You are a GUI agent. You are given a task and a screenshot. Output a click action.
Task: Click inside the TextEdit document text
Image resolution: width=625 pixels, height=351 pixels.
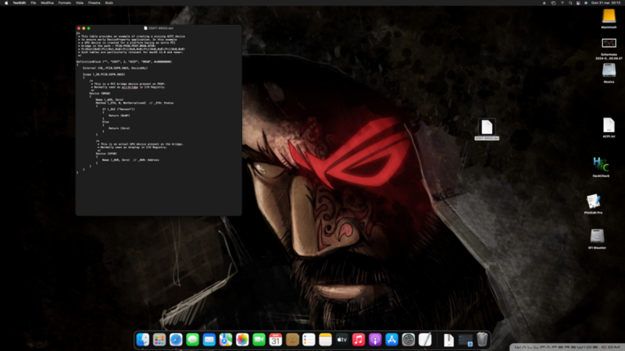coord(156,117)
